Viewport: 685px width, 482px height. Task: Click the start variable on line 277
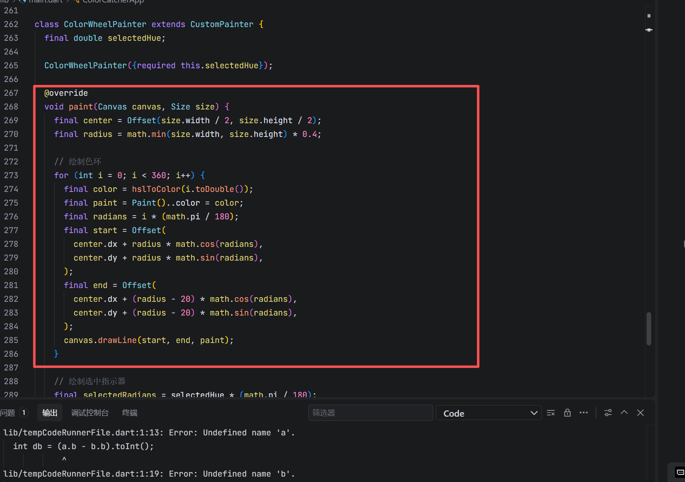105,230
